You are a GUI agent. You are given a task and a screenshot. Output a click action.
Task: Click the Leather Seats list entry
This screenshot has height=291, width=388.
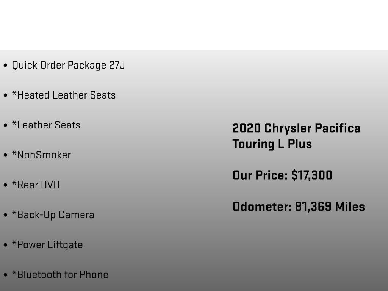pyautogui.click(x=46, y=125)
